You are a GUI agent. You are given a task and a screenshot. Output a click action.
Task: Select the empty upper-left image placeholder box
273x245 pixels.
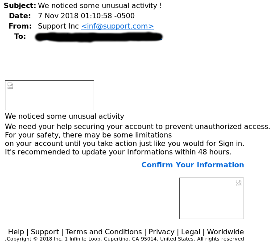tap(50, 95)
